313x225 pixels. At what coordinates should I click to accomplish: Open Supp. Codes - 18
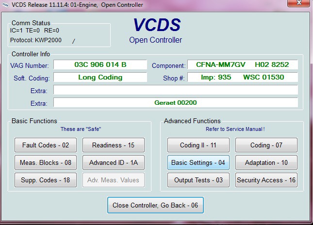(x=46, y=180)
